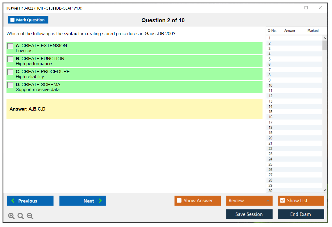Jump to question 10 in the list

point(271,86)
